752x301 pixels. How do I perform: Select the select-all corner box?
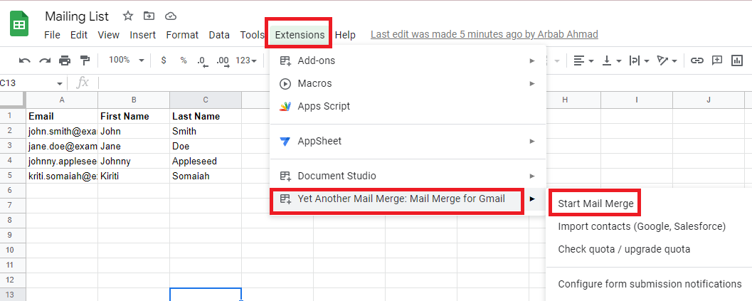(13, 100)
